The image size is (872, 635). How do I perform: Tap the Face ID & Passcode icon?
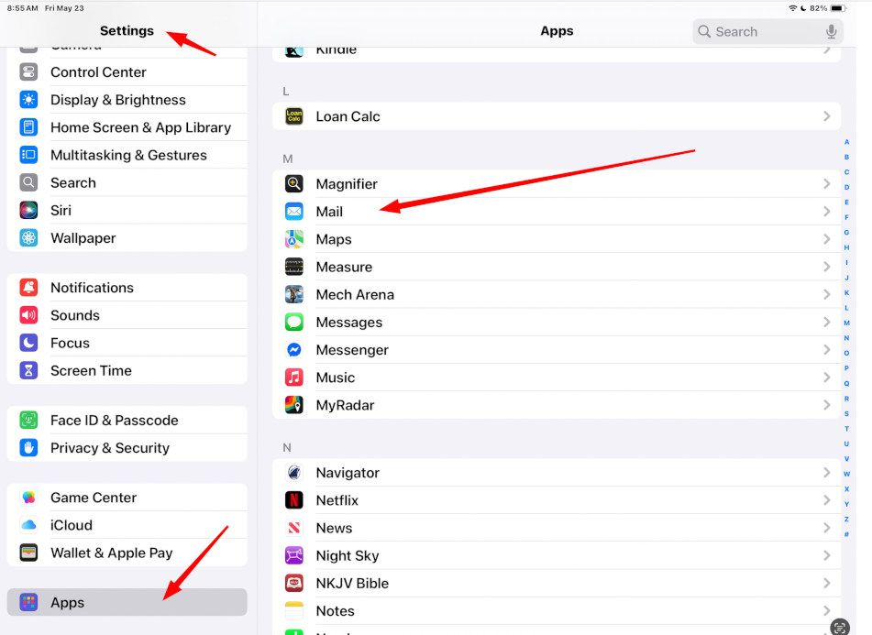pos(28,420)
